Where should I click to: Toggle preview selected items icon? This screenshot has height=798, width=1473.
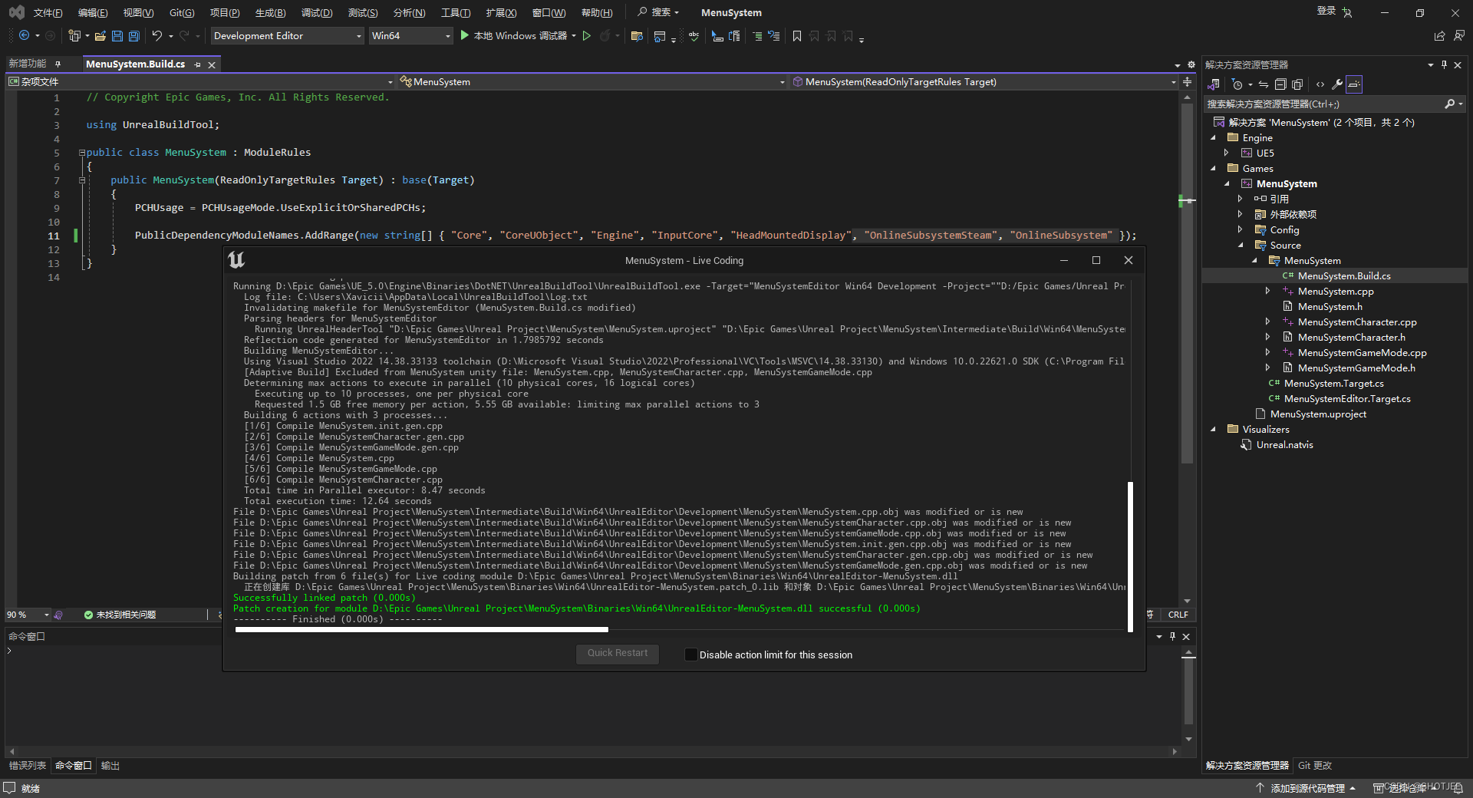(x=1355, y=84)
